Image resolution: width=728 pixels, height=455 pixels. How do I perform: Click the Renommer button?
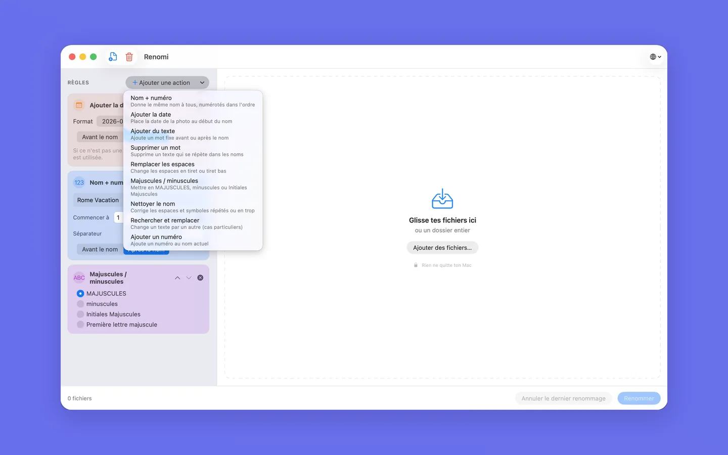639,398
